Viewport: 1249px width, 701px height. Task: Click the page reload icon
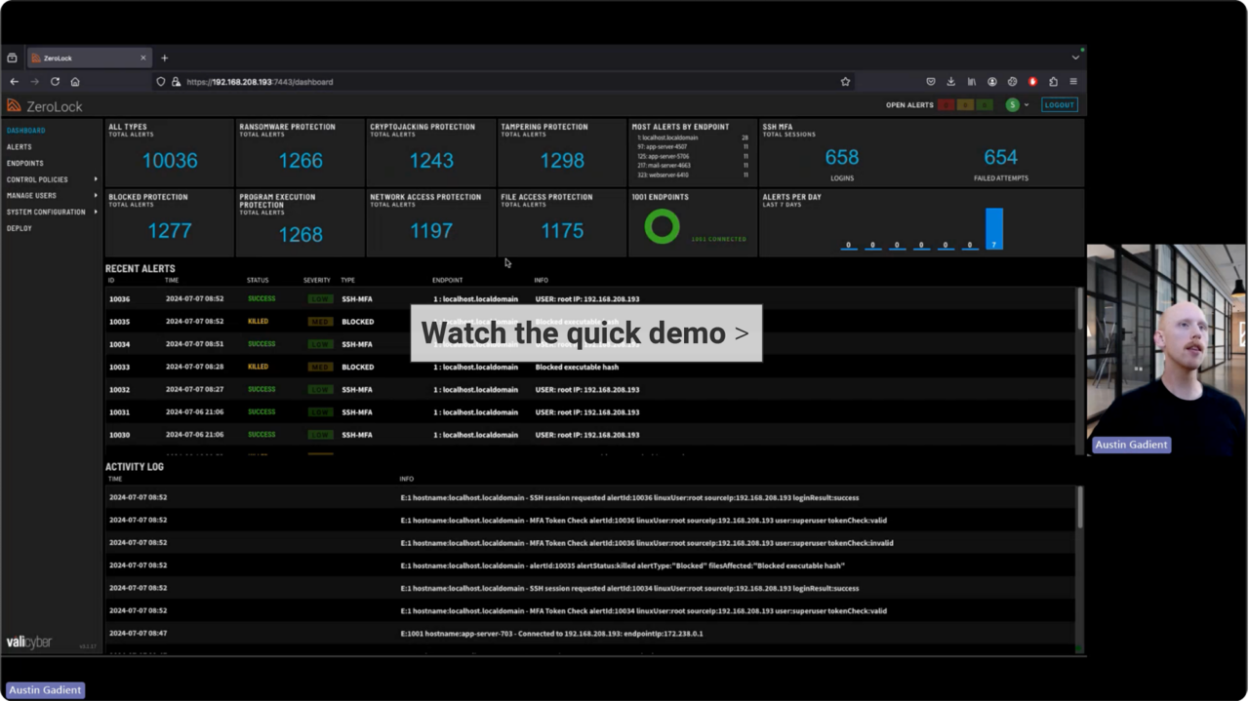point(55,82)
